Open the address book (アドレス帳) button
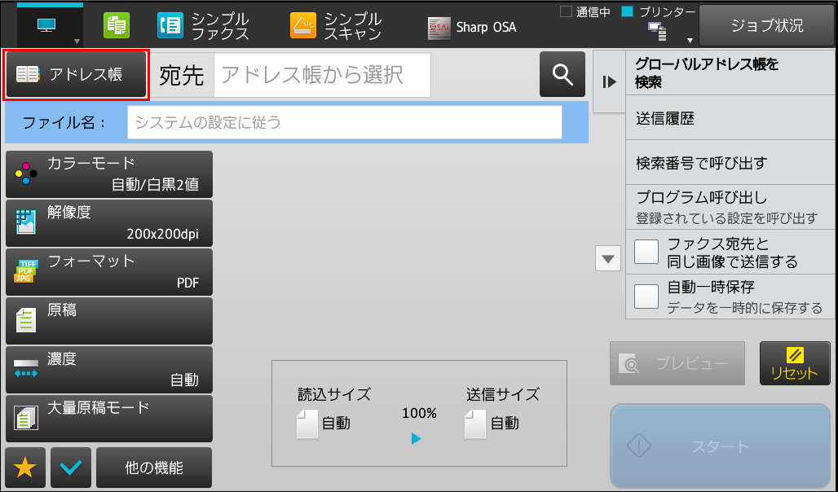Screen dimensions: 838x492 point(76,74)
